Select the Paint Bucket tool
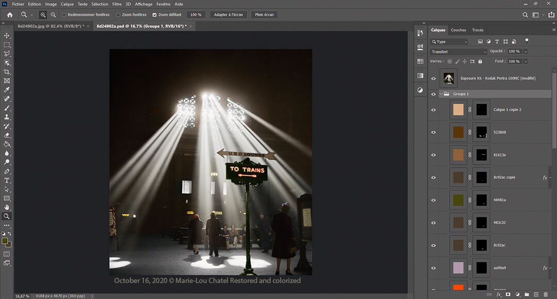Screen dimensions: 557x299 7,144
